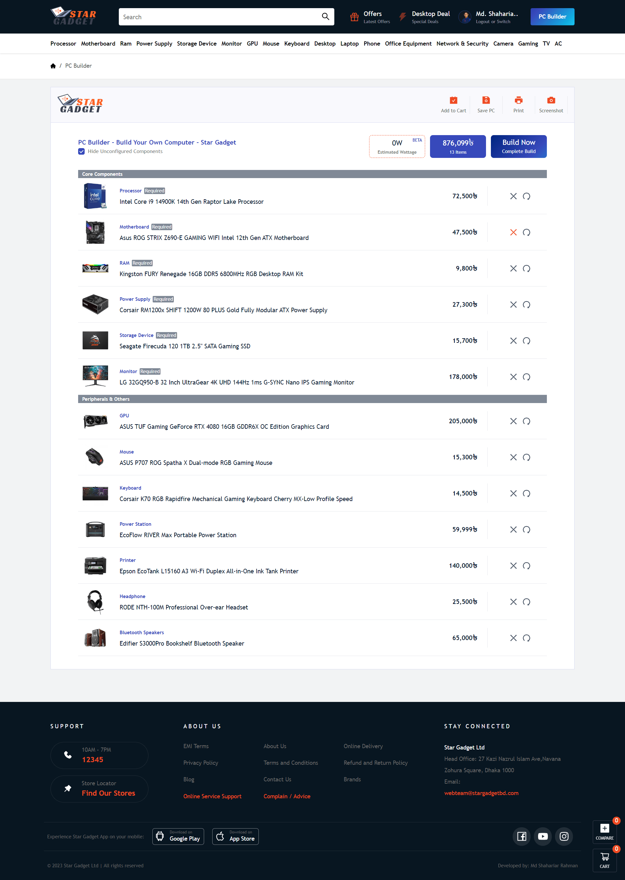Open the Gaming category menu
Viewport: 625px width, 880px height.
click(x=528, y=44)
